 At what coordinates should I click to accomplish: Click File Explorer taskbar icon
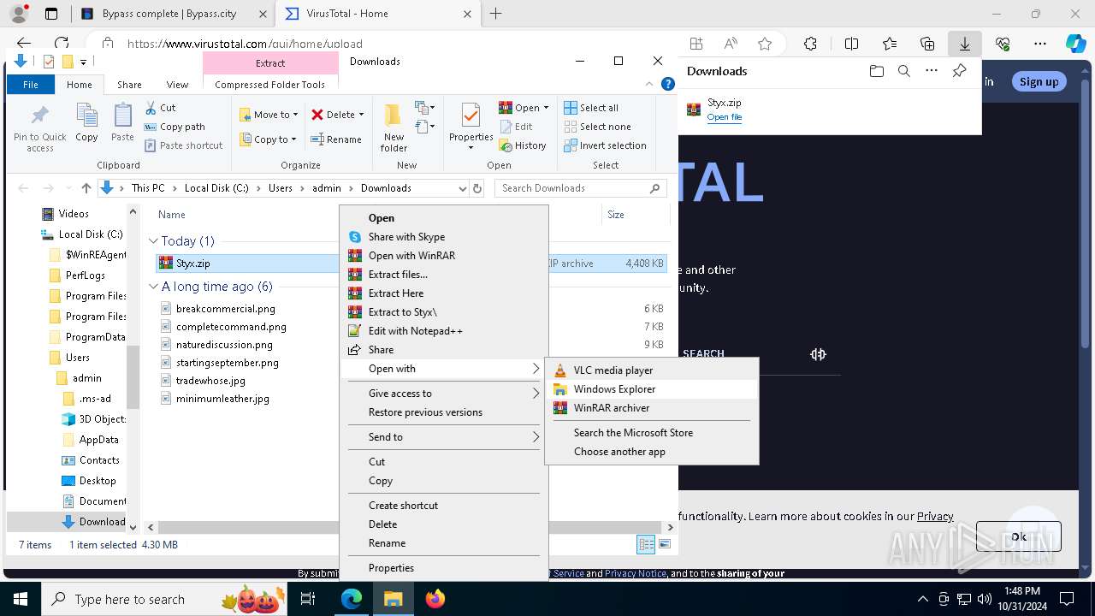(x=394, y=599)
